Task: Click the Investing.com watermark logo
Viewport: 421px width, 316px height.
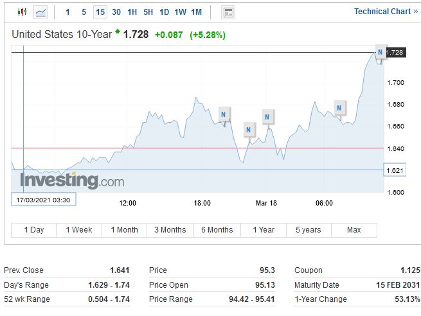Action: (x=71, y=180)
